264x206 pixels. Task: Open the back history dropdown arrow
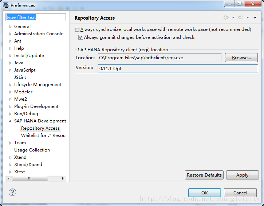(233, 17)
